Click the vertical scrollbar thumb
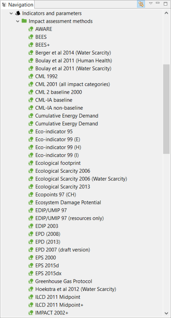The height and width of the screenshot is (318, 171). pos(166,109)
